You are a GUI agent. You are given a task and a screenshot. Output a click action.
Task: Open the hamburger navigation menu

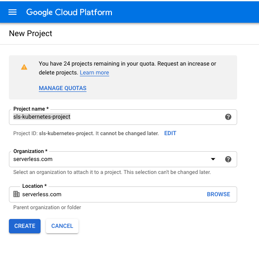point(12,12)
